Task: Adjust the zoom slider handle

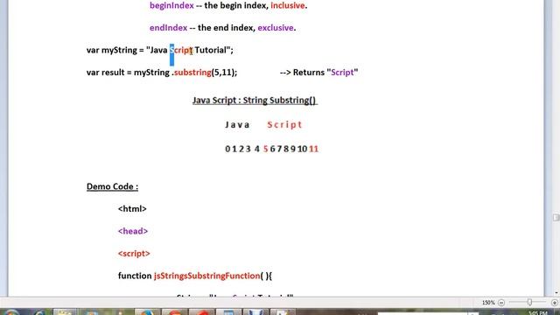Action: (x=529, y=303)
